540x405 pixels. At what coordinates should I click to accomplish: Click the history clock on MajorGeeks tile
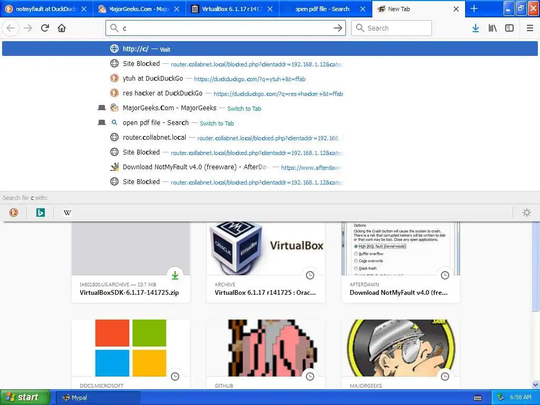point(445,377)
